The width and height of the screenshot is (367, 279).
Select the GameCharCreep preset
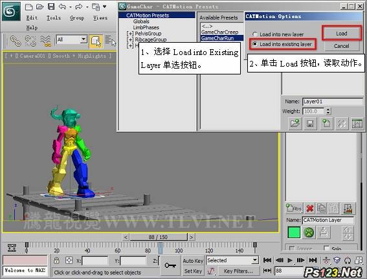(x=219, y=32)
